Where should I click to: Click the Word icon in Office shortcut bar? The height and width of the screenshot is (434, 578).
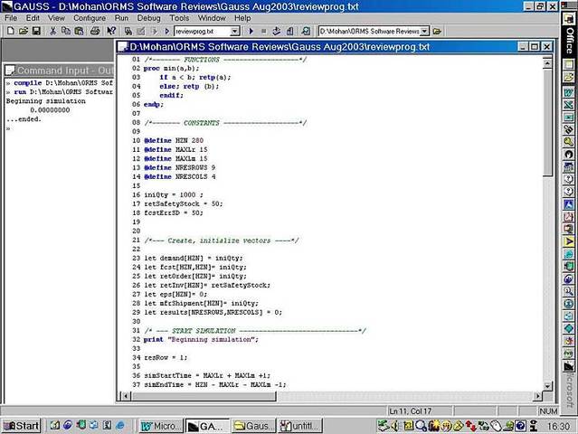click(568, 92)
